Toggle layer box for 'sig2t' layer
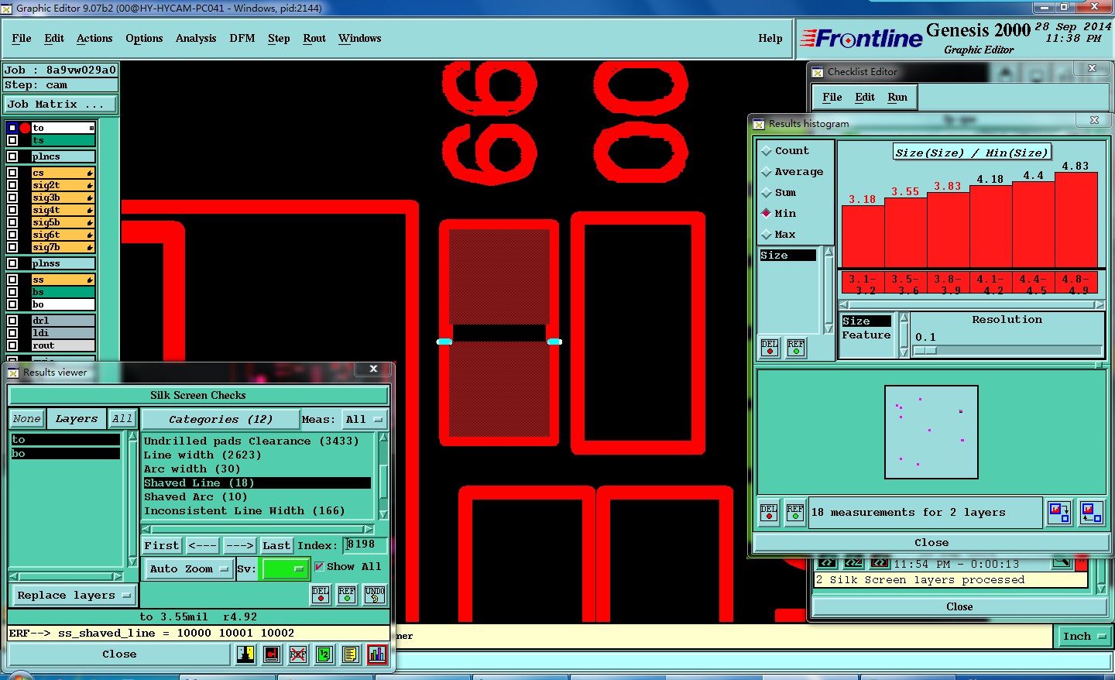 point(12,185)
